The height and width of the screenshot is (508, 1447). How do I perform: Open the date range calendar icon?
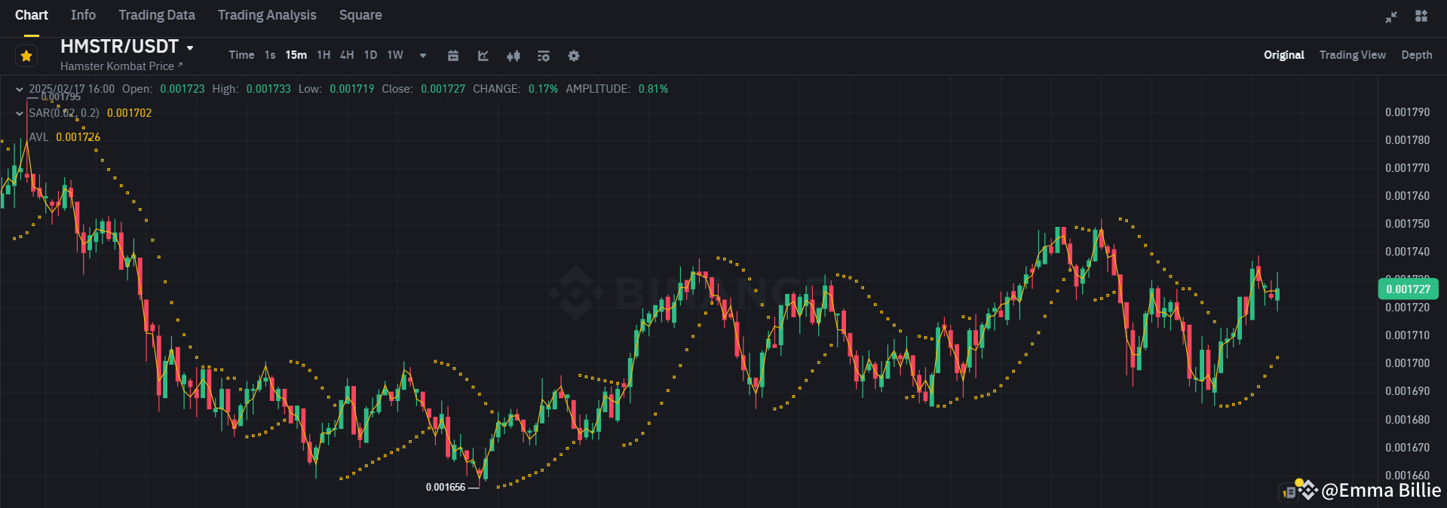pos(452,55)
